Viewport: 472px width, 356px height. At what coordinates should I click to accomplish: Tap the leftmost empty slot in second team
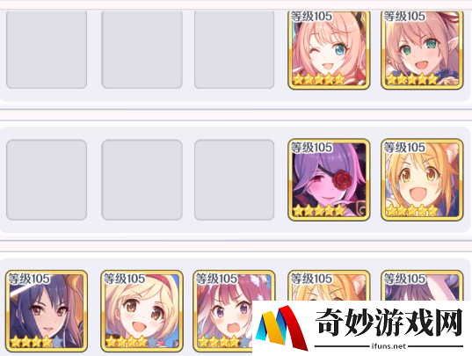point(47,179)
